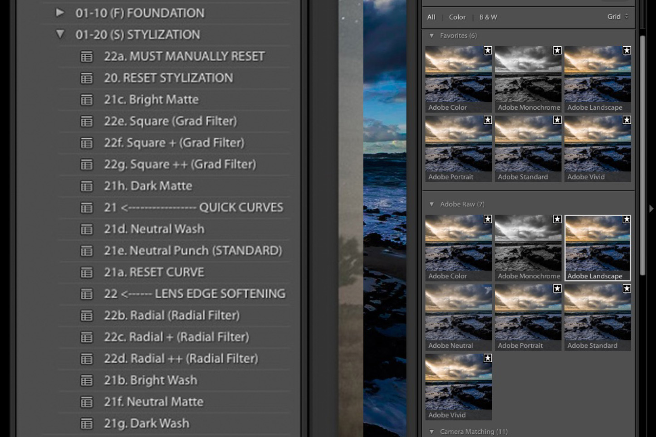Apply the 21d. Neutral Wash preset
Screen dimensions: 656x437
(x=154, y=229)
